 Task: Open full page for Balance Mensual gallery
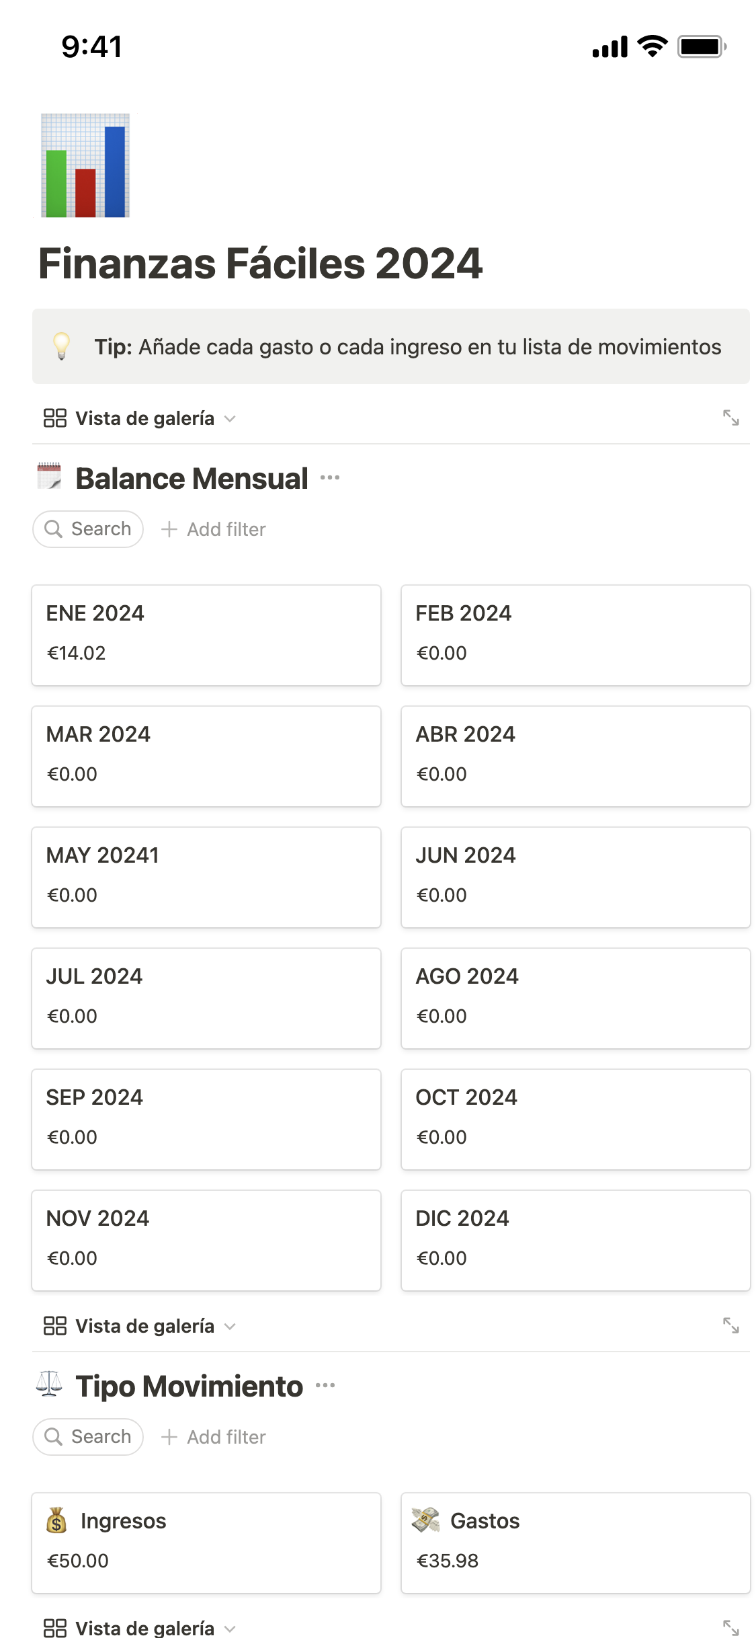(x=730, y=418)
